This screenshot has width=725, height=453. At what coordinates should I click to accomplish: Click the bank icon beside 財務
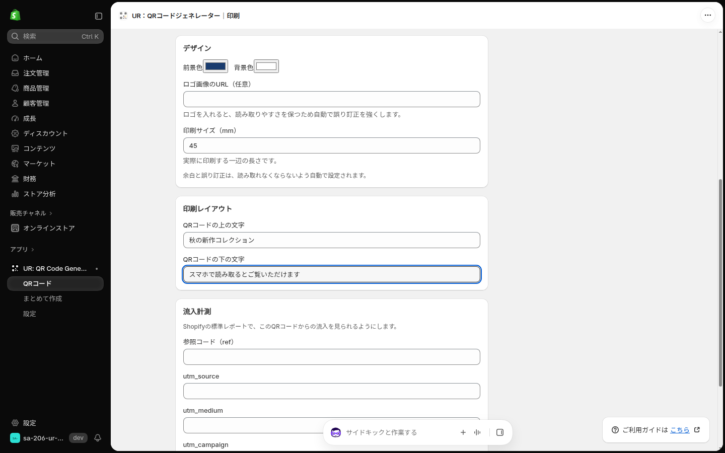pyautogui.click(x=15, y=179)
